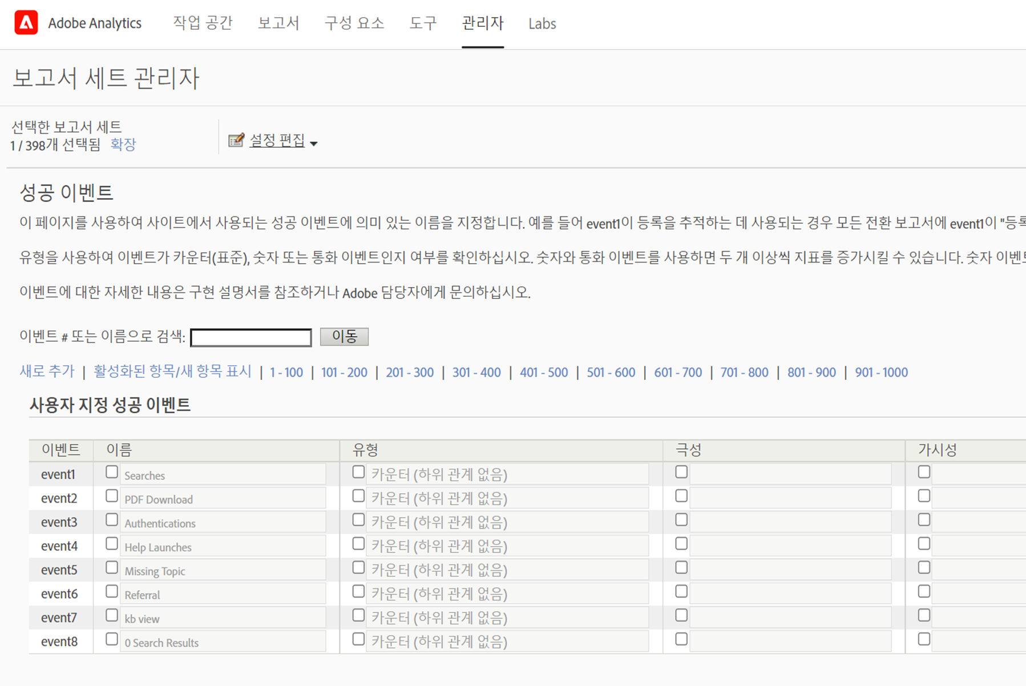
Task: Click the 확장 link
Action: pos(123,144)
